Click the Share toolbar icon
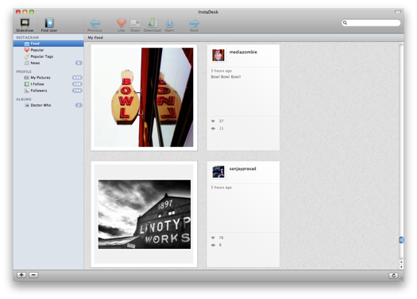This screenshot has width=417, height=299. (135, 25)
